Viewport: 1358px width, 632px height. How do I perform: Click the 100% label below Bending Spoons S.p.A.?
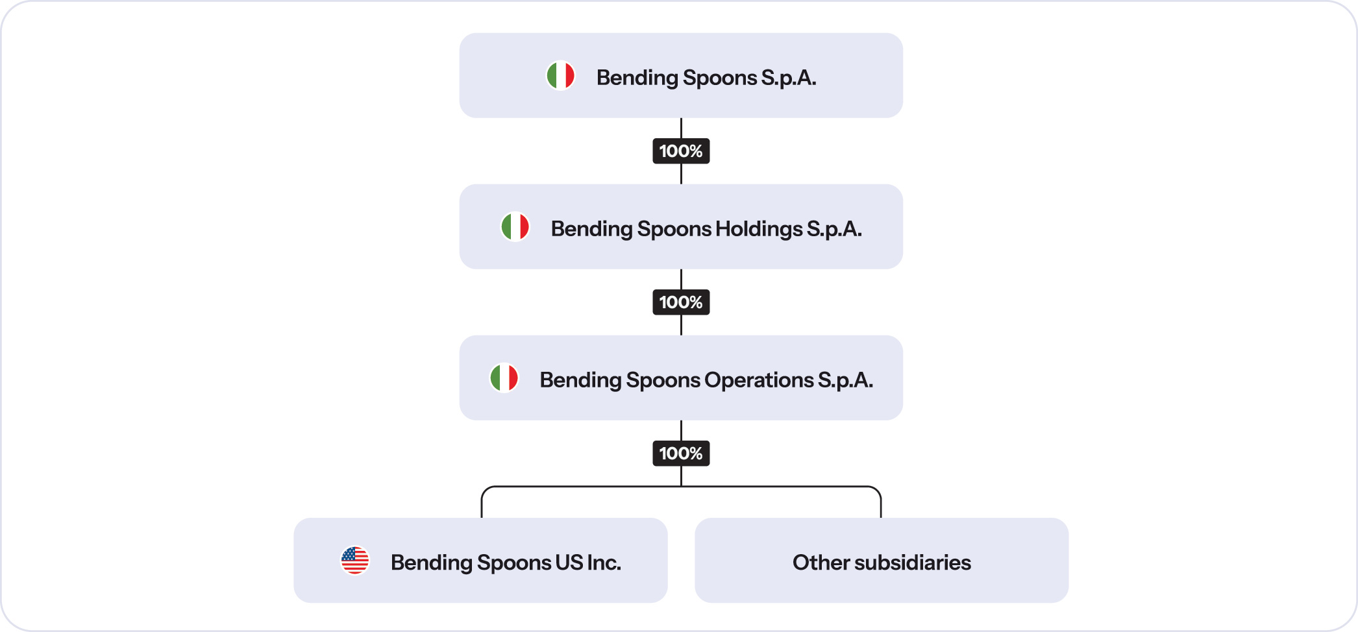point(681,151)
